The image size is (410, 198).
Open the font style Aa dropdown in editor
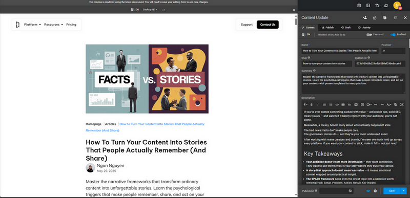tap(389, 104)
